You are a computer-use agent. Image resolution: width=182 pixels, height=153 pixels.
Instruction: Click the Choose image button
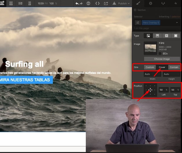coord(162,59)
